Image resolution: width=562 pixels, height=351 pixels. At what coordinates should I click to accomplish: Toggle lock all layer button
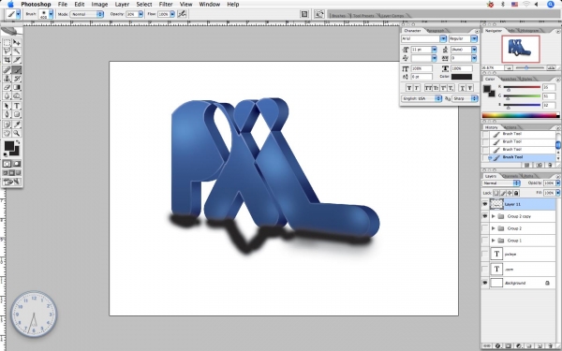[x=516, y=193]
